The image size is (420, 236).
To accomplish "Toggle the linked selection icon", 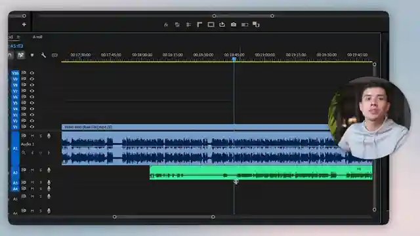I will 20,55.
